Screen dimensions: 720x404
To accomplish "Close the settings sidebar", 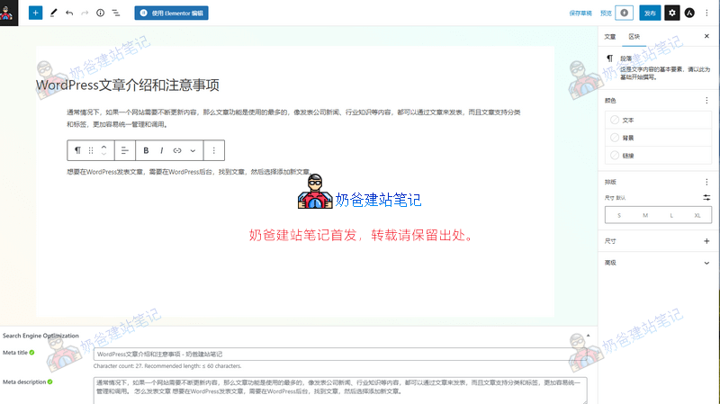I will [706, 36].
